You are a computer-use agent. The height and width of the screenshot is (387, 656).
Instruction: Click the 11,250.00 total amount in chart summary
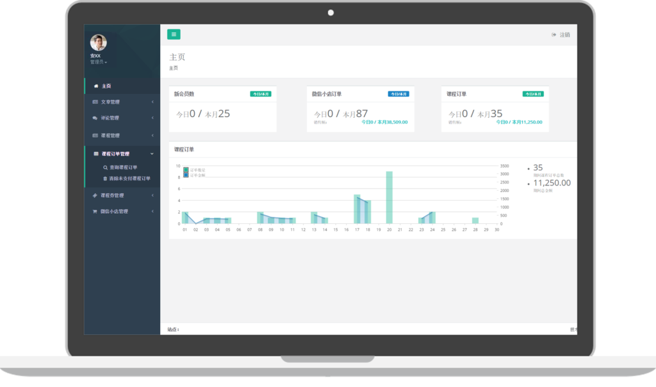[552, 183]
